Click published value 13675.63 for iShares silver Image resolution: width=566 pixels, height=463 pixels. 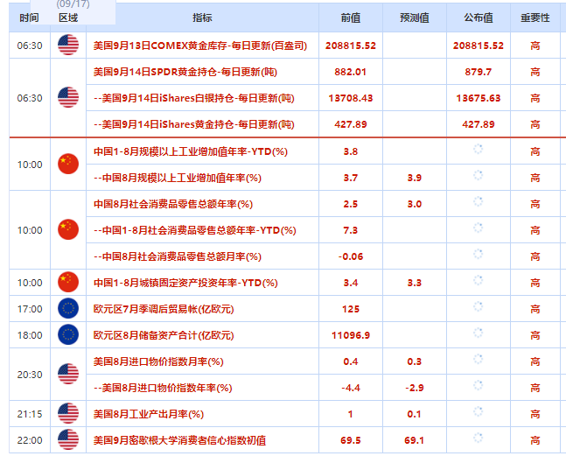click(x=479, y=98)
